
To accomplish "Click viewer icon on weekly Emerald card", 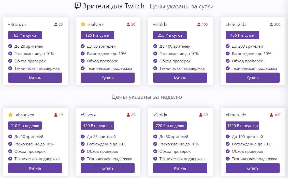I will coord(271,115).
